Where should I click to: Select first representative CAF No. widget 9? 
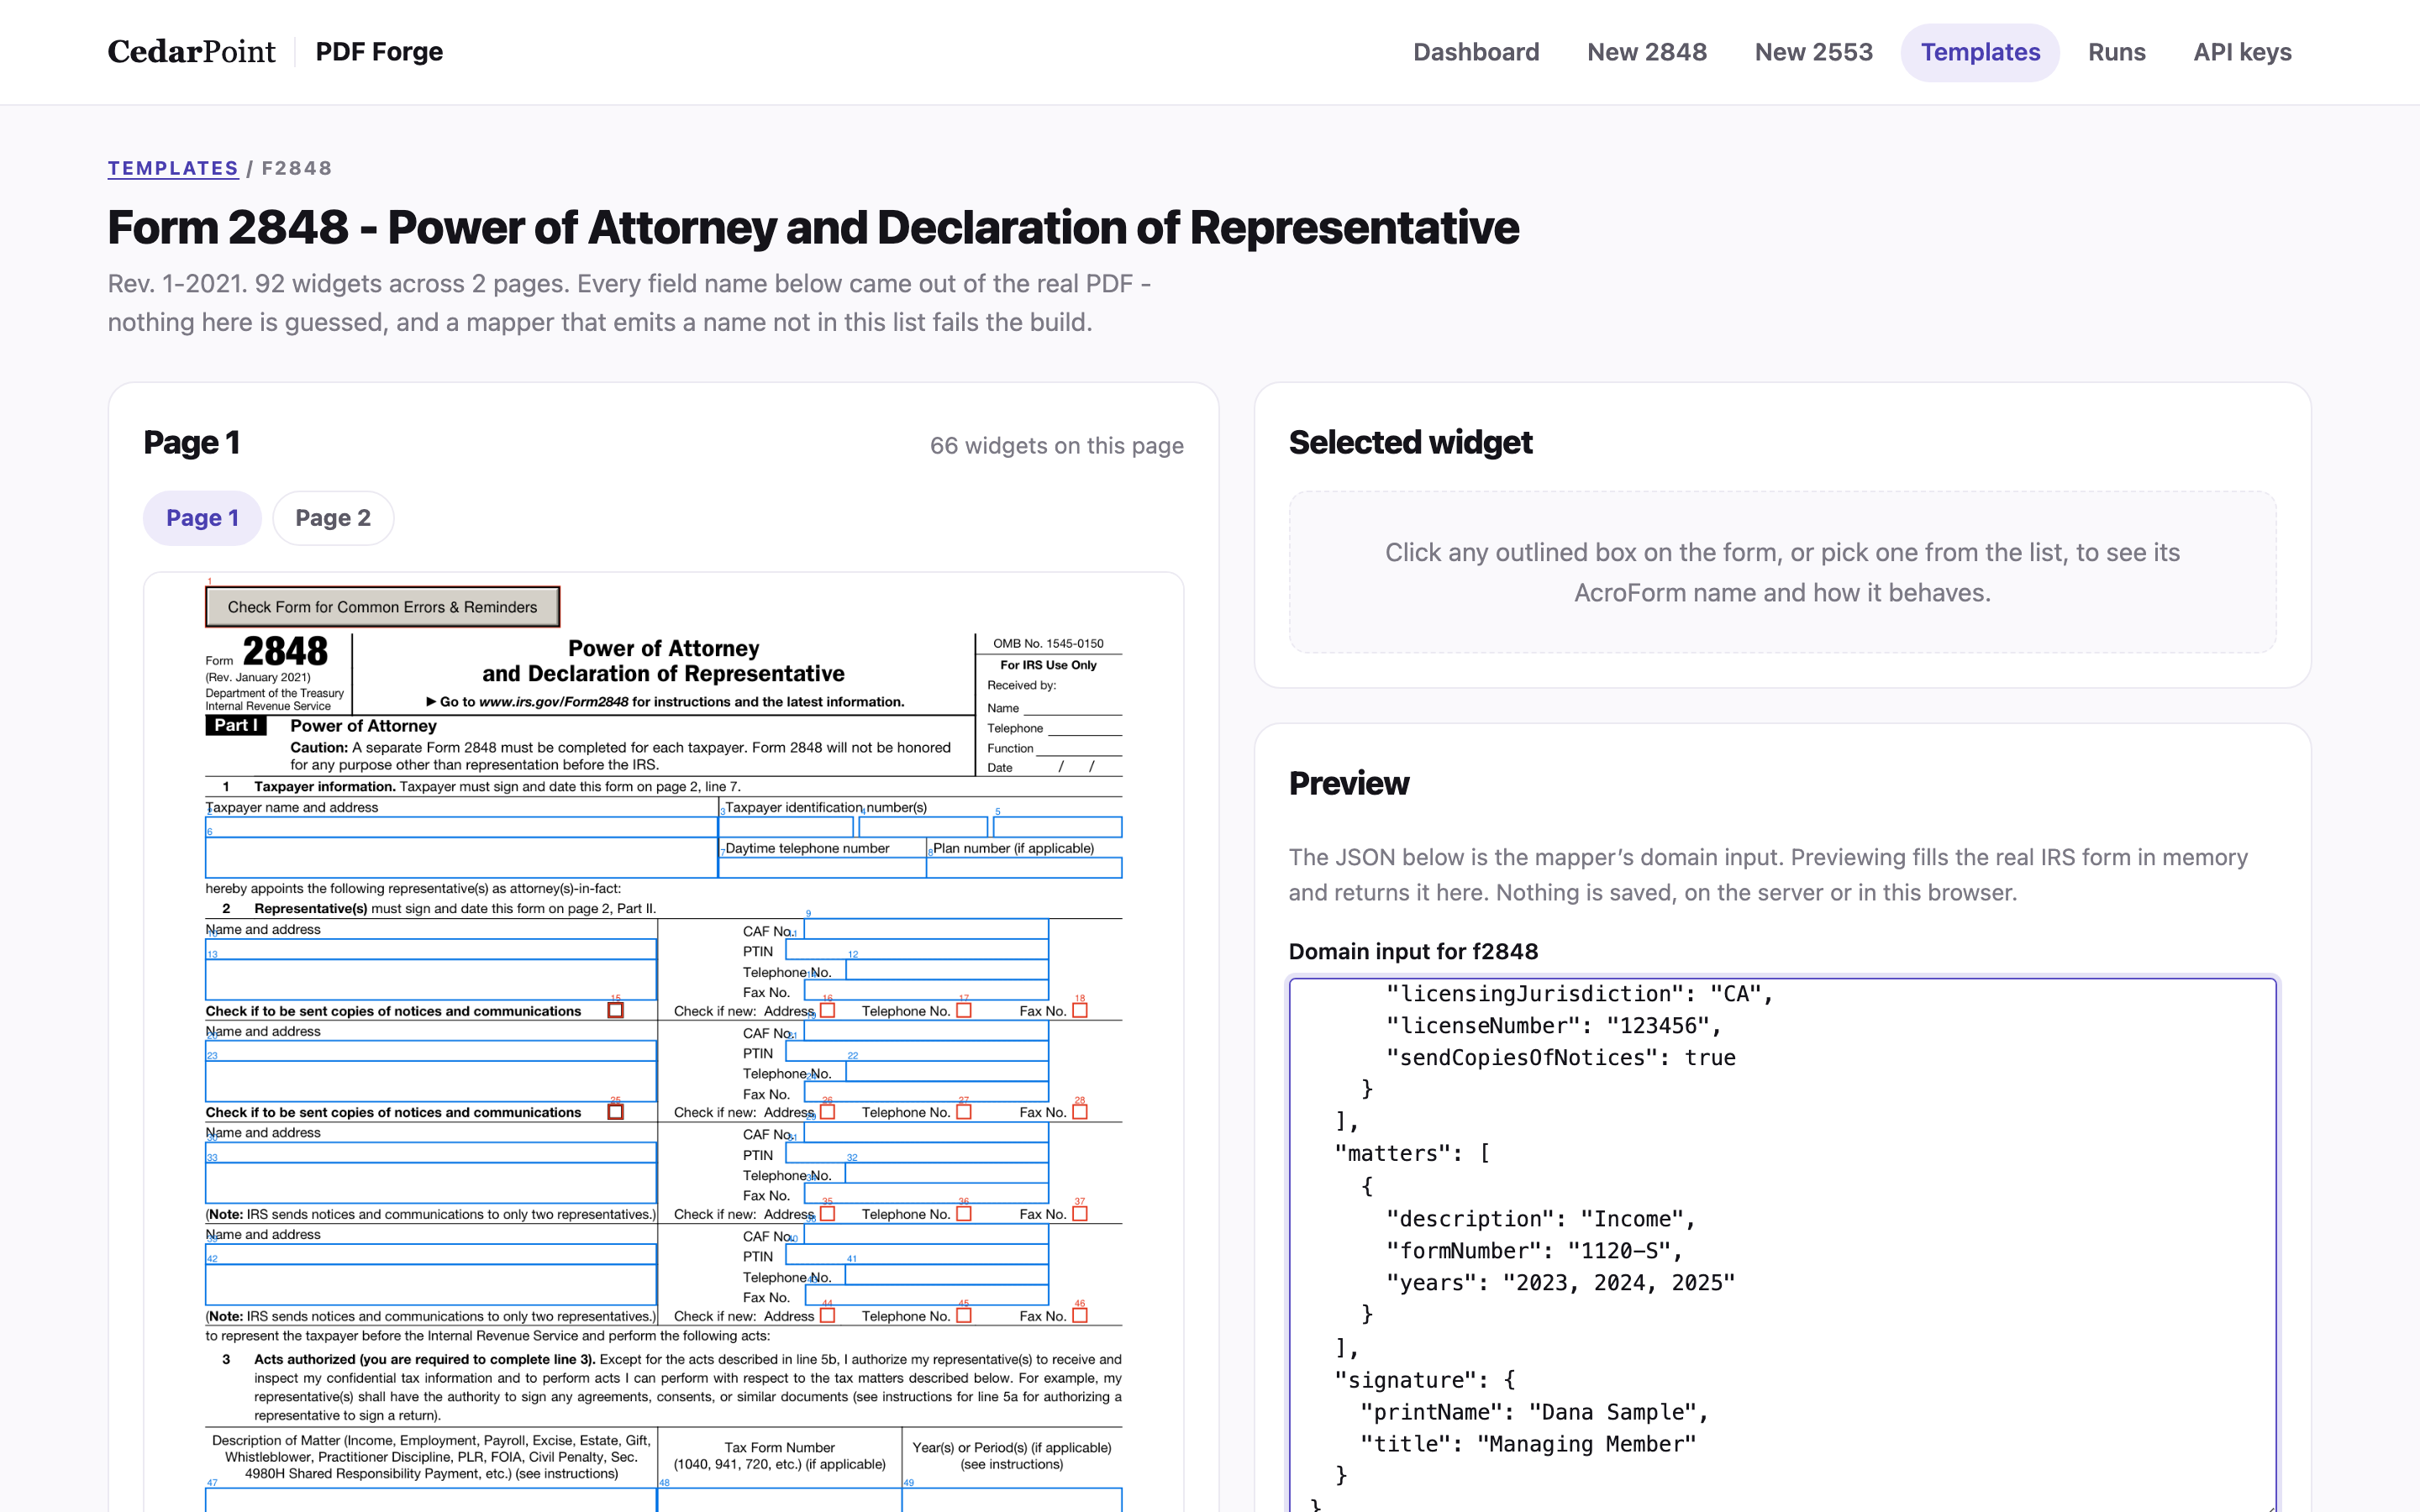926,929
